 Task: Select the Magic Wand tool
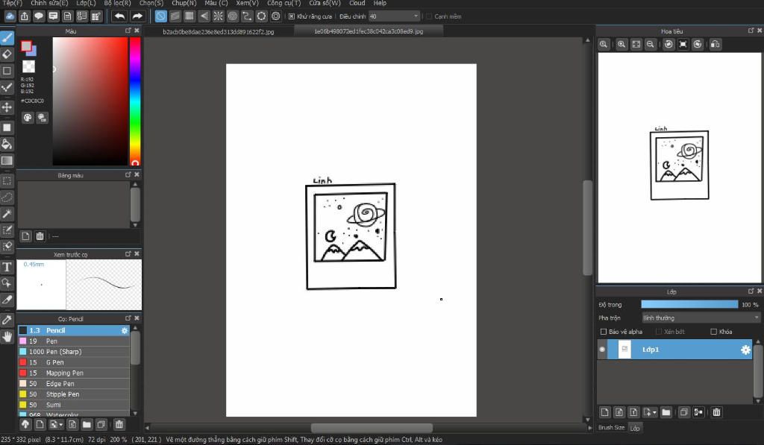pos(7,214)
